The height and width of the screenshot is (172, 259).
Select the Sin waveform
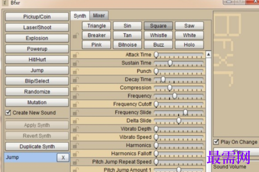click(127, 26)
